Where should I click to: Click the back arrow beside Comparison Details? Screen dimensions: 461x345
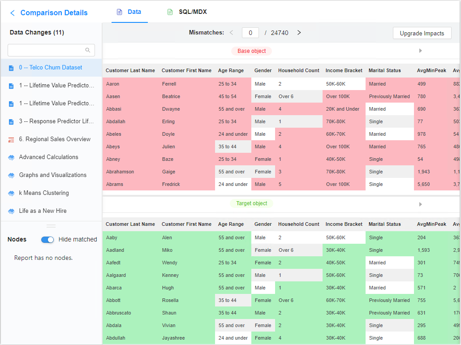[x=12, y=13]
